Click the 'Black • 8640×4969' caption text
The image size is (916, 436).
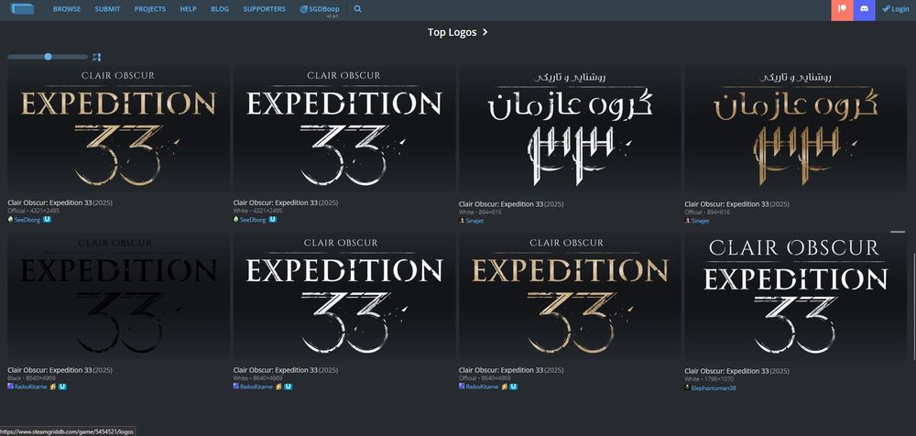coord(32,378)
